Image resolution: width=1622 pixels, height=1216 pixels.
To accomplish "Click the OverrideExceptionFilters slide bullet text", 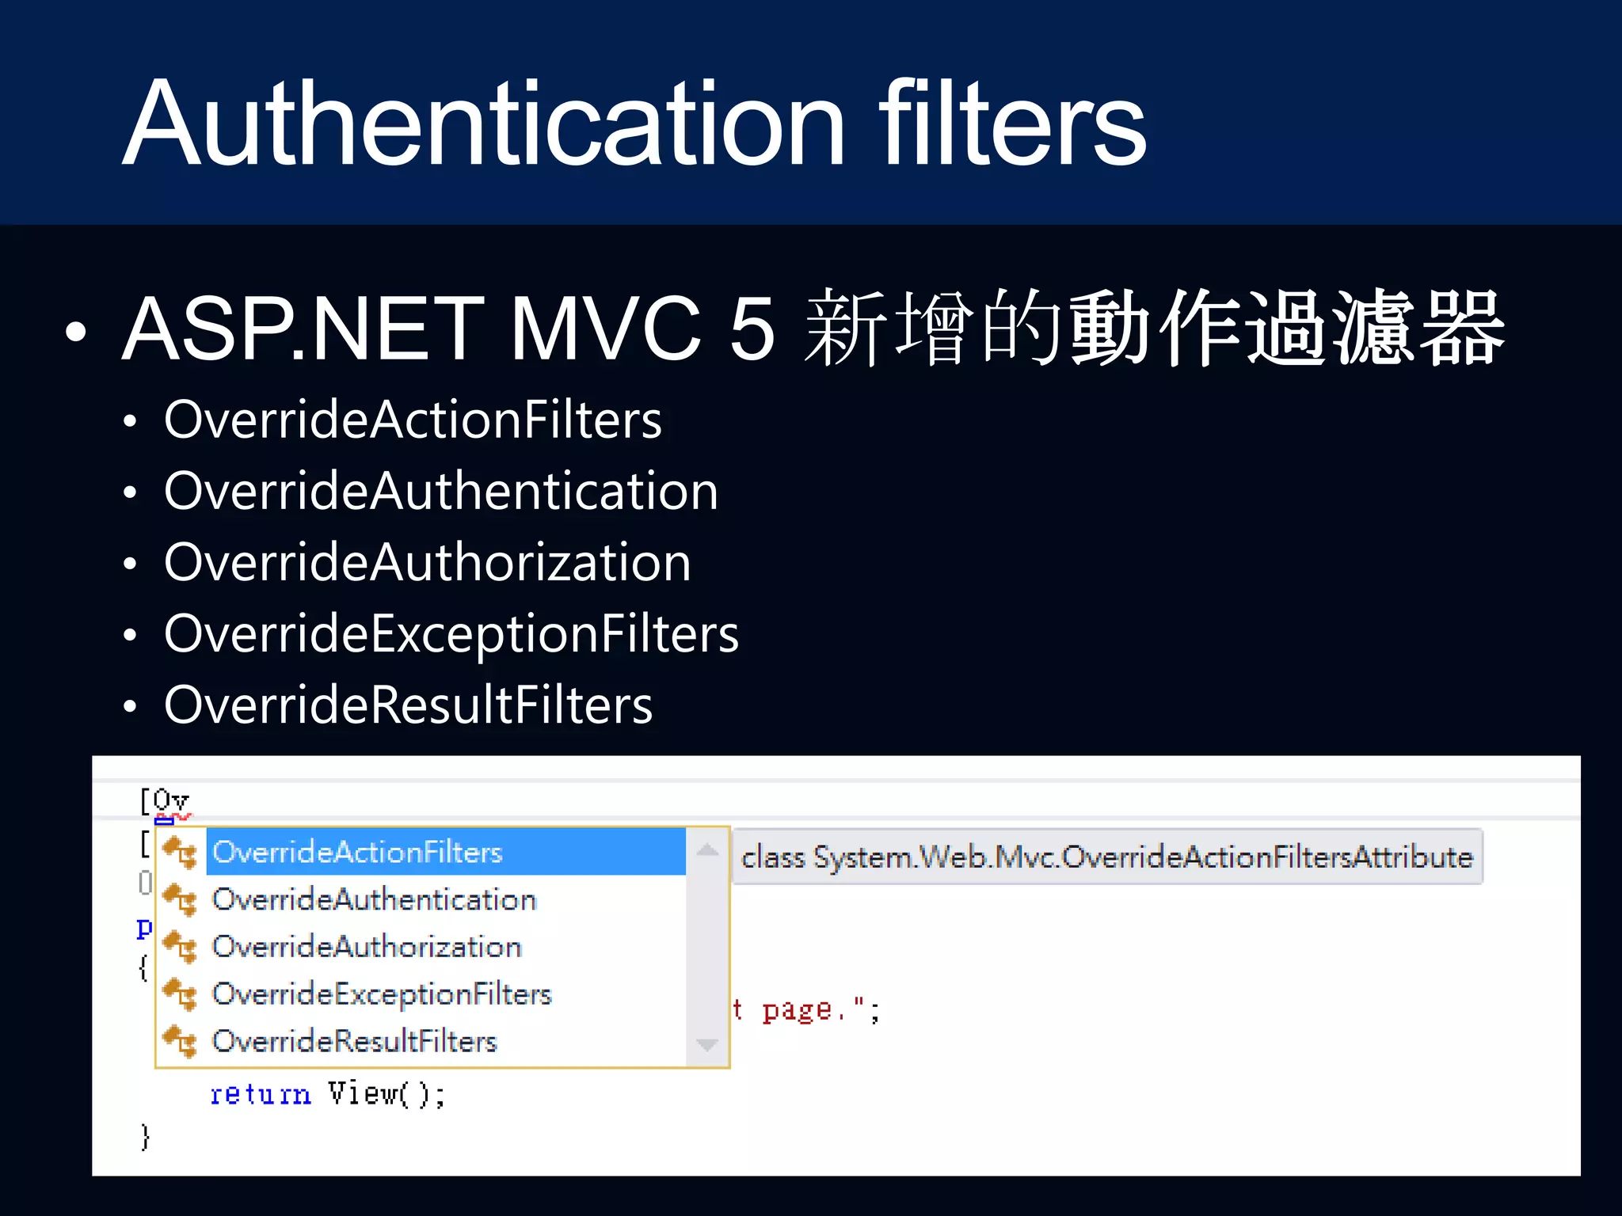I will [451, 633].
